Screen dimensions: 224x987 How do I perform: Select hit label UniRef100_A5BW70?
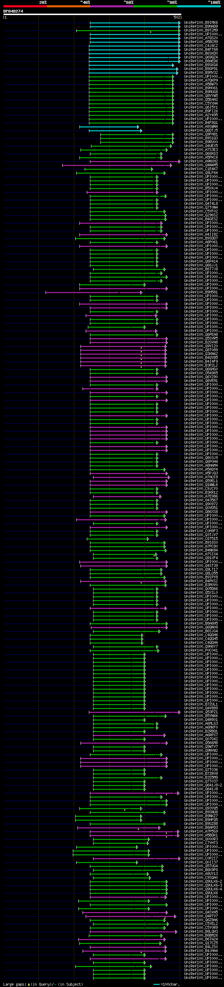click(x=201, y=84)
